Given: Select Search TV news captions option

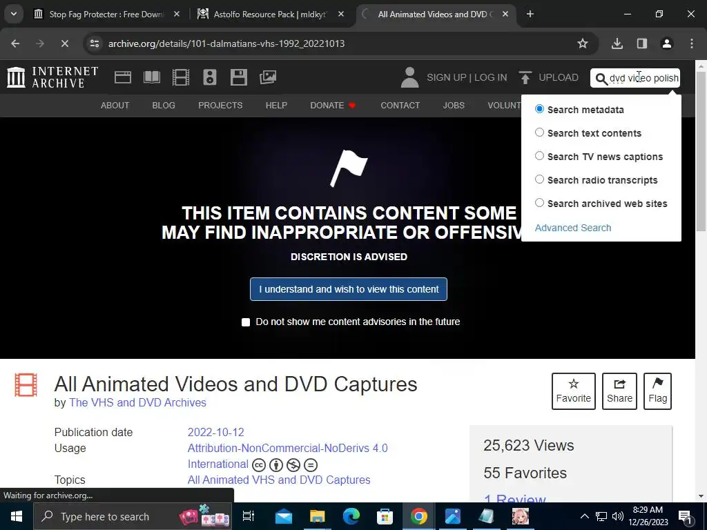Looking at the screenshot, I should click(x=539, y=156).
